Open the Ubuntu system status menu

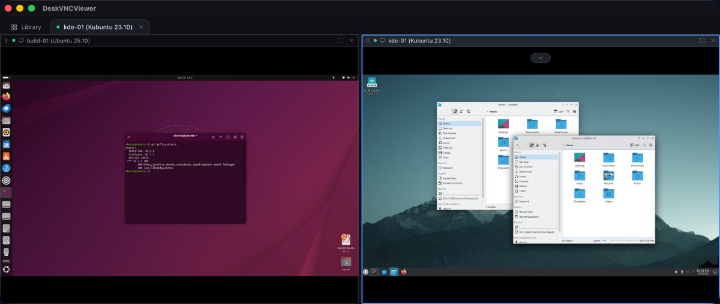pyautogui.click(x=347, y=78)
